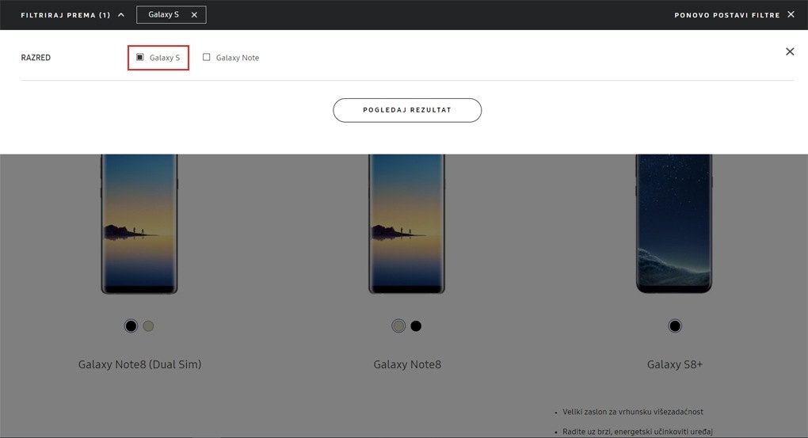Click the Filtriraj prema (1) label

(66, 15)
